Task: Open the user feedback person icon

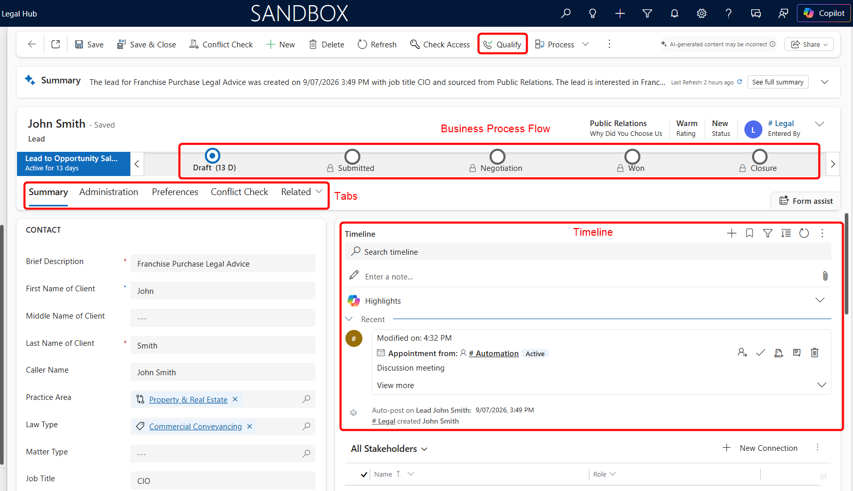Action: click(x=783, y=13)
